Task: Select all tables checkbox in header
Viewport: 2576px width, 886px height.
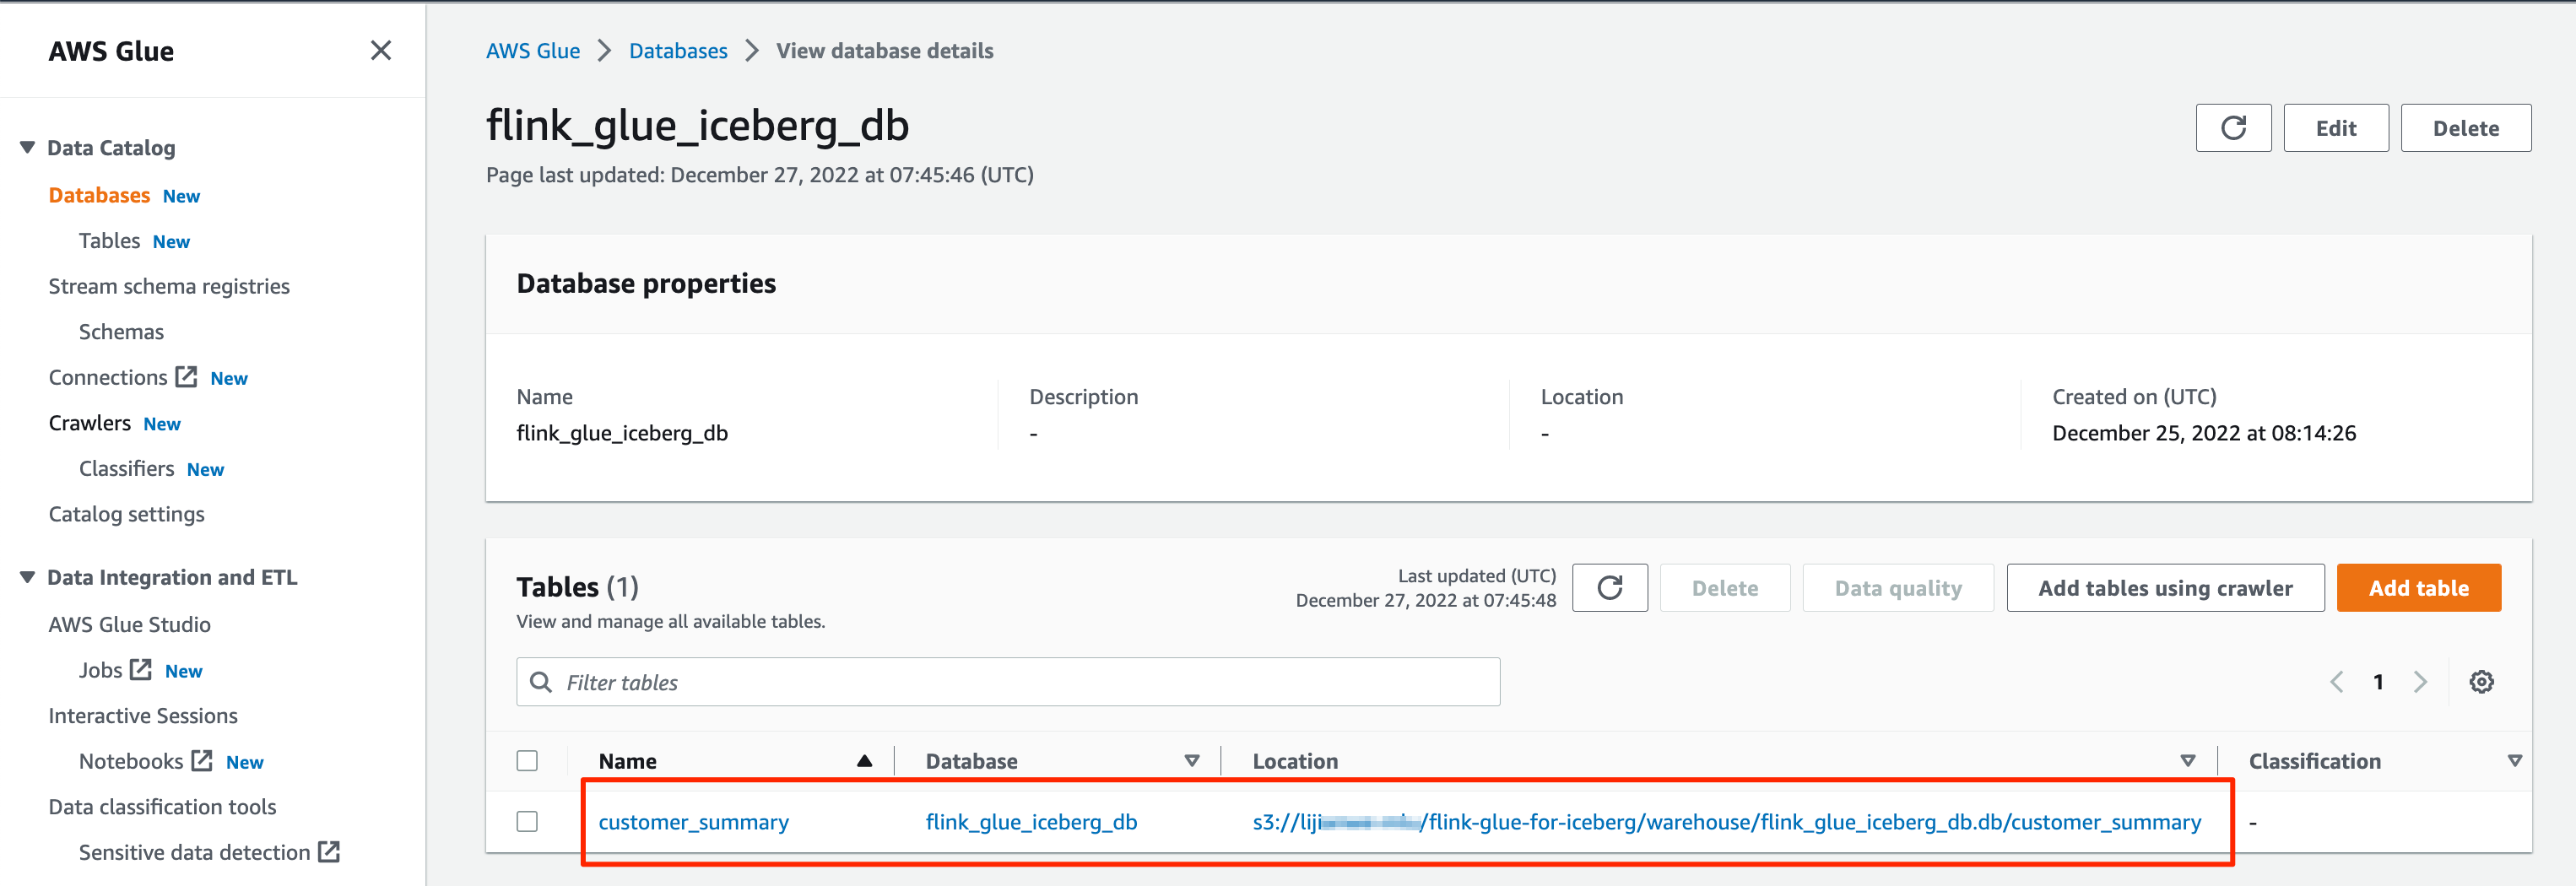Action: click(x=527, y=761)
